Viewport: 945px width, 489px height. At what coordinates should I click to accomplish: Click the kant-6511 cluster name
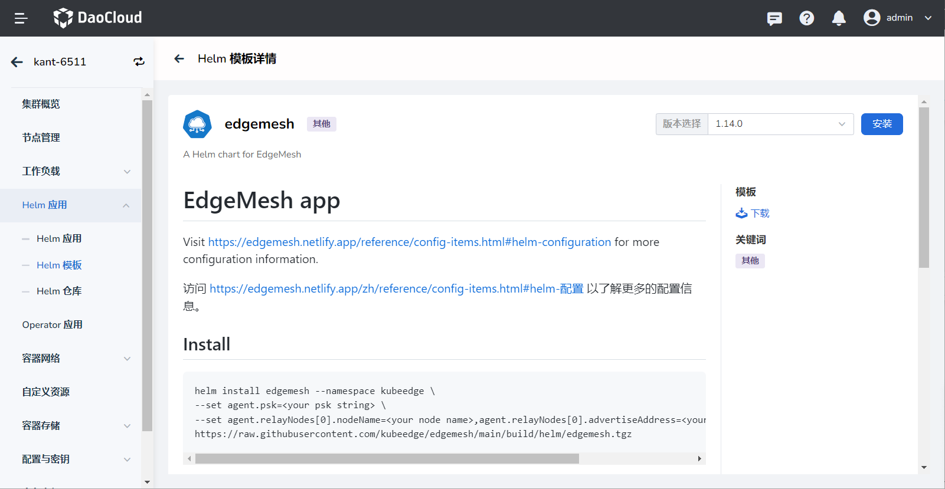60,62
